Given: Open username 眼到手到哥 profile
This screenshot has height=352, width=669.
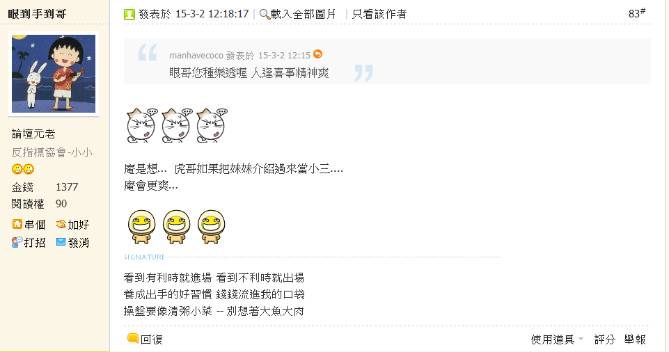Looking at the screenshot, I should [x=37, y=14].
